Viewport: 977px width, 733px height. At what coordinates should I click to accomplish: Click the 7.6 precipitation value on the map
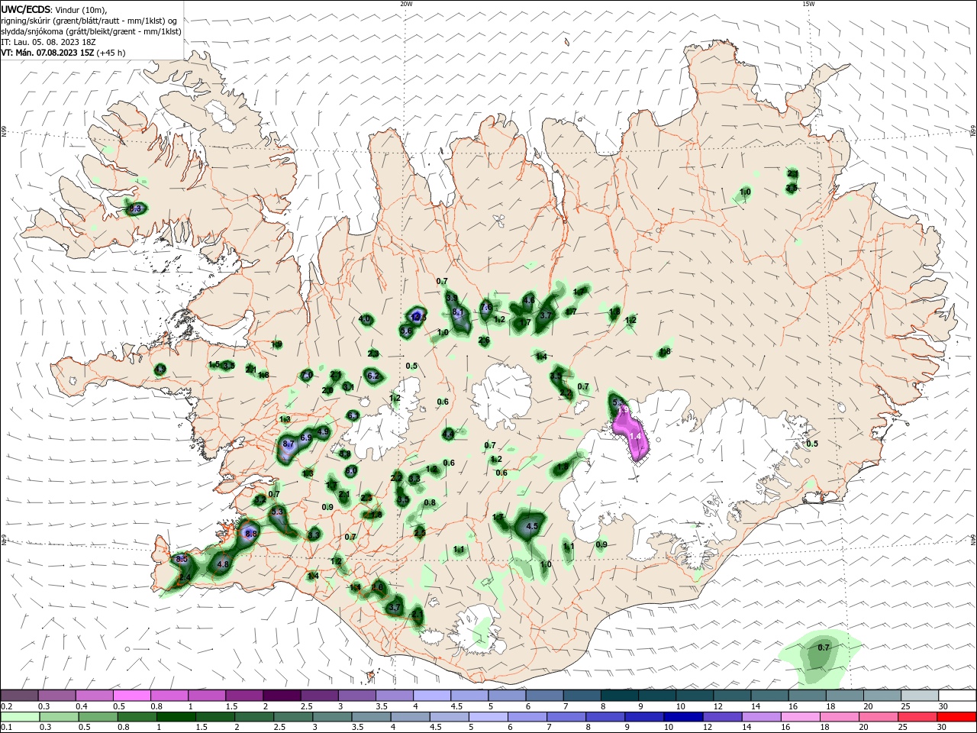pos(486,308)
